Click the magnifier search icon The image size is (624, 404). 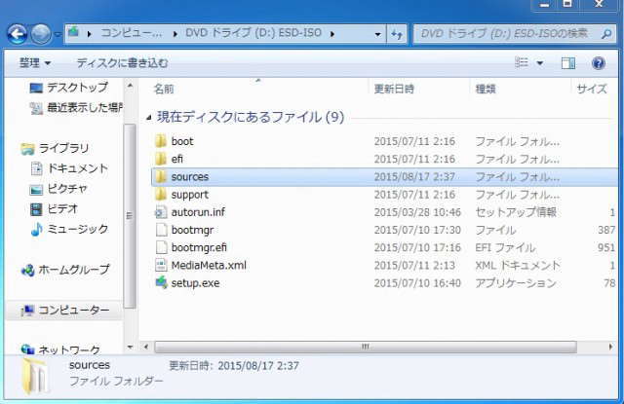coord(606,34)
